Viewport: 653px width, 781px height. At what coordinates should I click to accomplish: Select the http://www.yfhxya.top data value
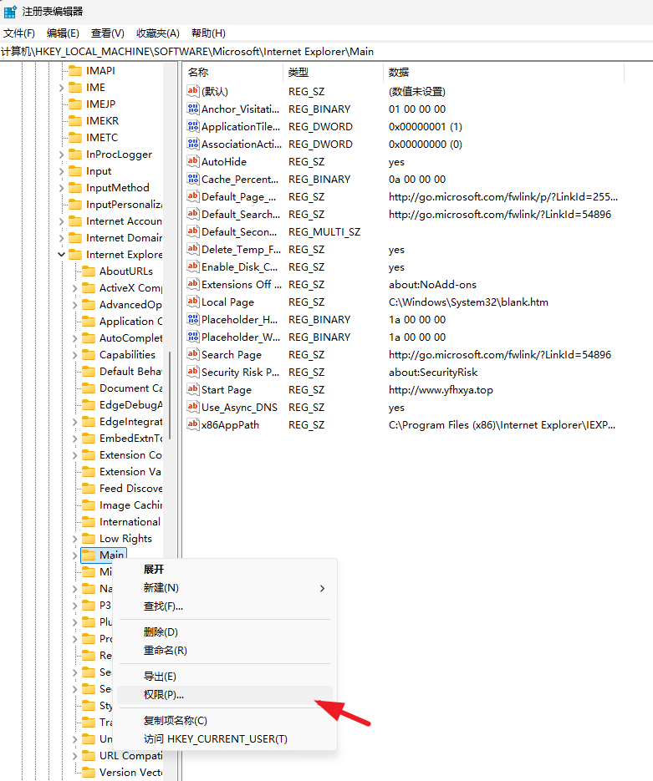pyautogui.click(x=441, y=390)
